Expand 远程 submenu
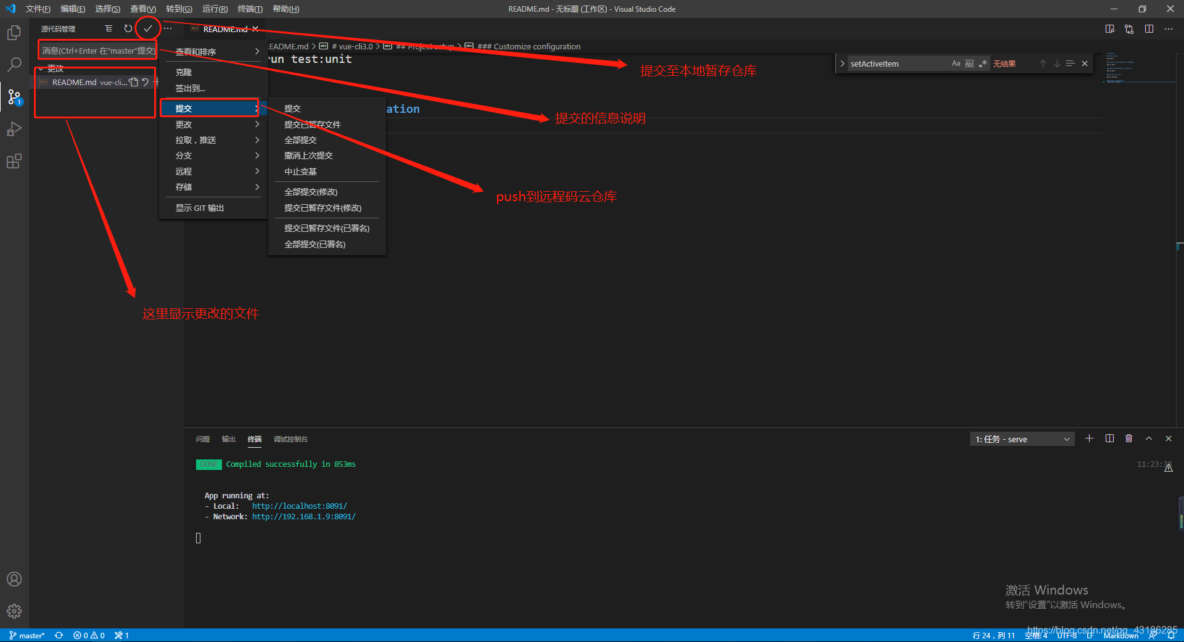The height and width of the screenshot is (642, 1184). 213,171
